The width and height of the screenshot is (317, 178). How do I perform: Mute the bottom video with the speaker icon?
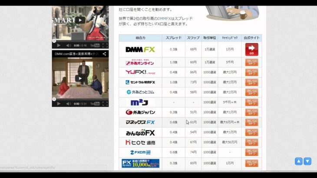(69, 104)
